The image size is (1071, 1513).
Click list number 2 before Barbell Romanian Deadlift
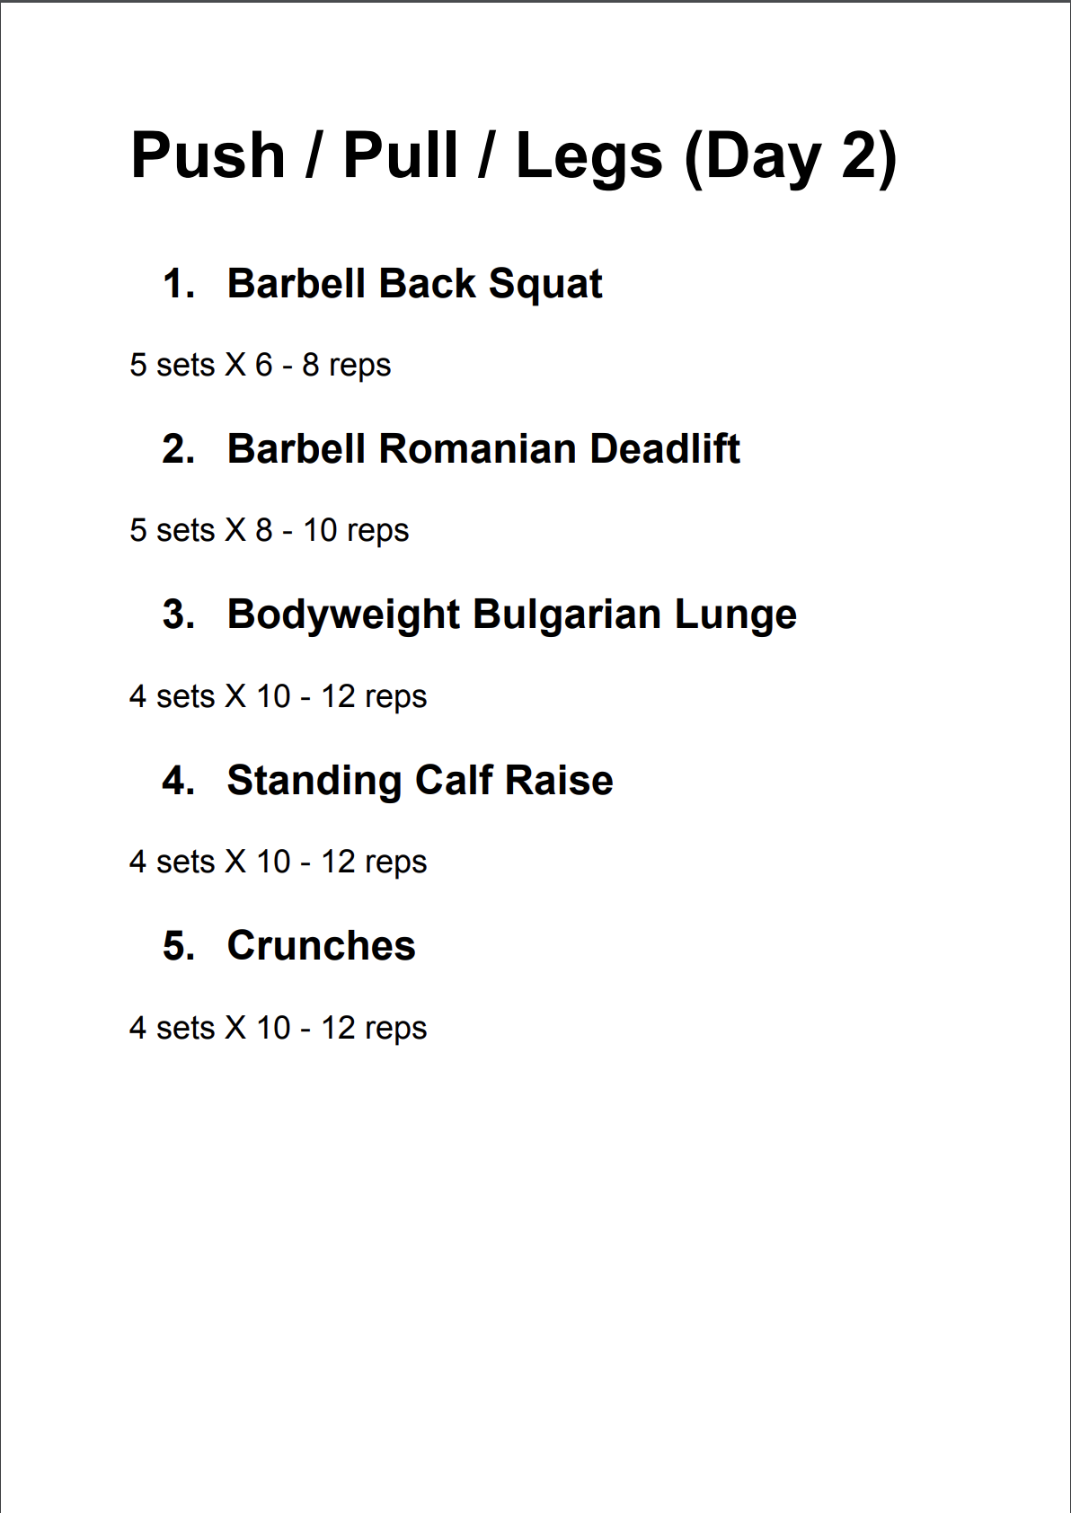(178, 449)
